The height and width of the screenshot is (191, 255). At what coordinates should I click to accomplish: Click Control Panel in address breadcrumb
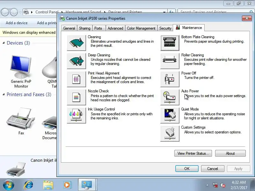pyautogui.click(x=47, y=12)
